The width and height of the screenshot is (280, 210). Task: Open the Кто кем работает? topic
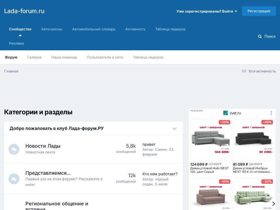160,174
